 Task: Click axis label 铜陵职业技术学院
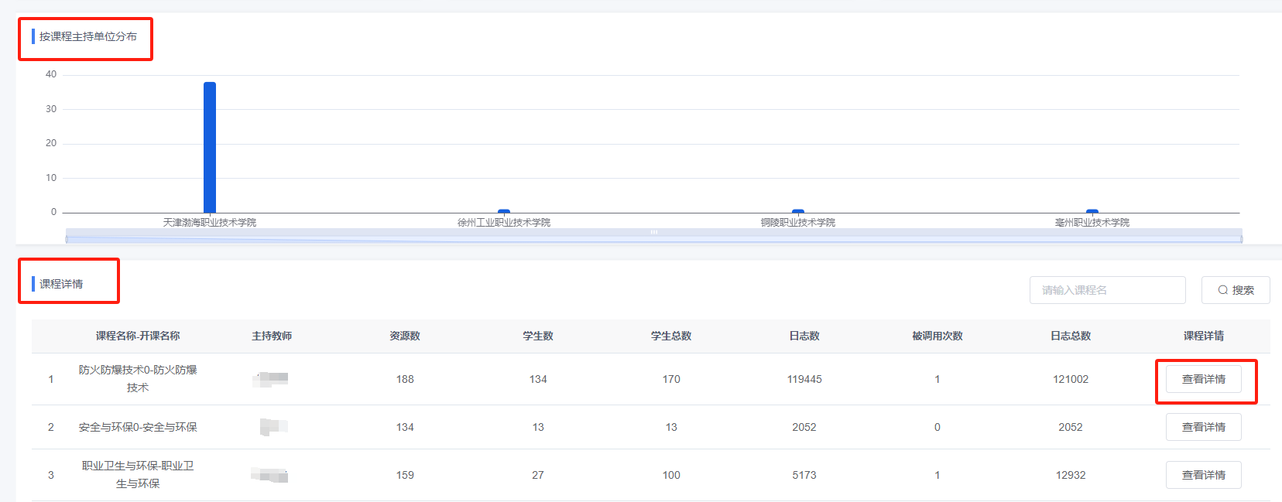[798, 222]
